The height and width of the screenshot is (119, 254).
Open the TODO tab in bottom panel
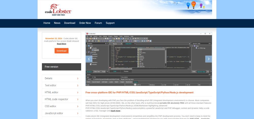point(88,82)
